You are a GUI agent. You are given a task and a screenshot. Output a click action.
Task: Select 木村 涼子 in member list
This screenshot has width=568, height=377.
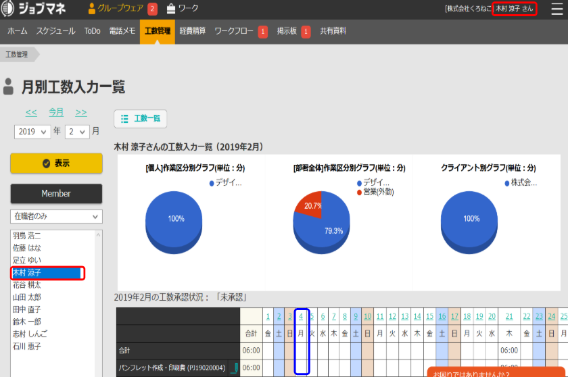click(47, 273)
